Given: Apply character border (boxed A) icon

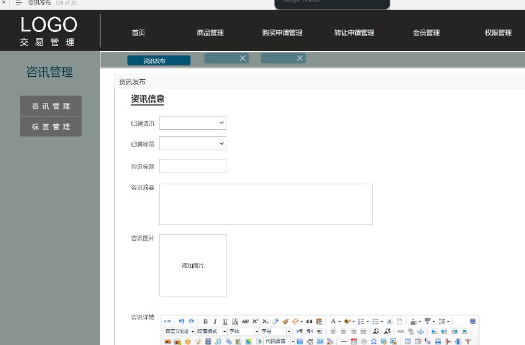Looking at the screenshot, I should pos(236,321).
